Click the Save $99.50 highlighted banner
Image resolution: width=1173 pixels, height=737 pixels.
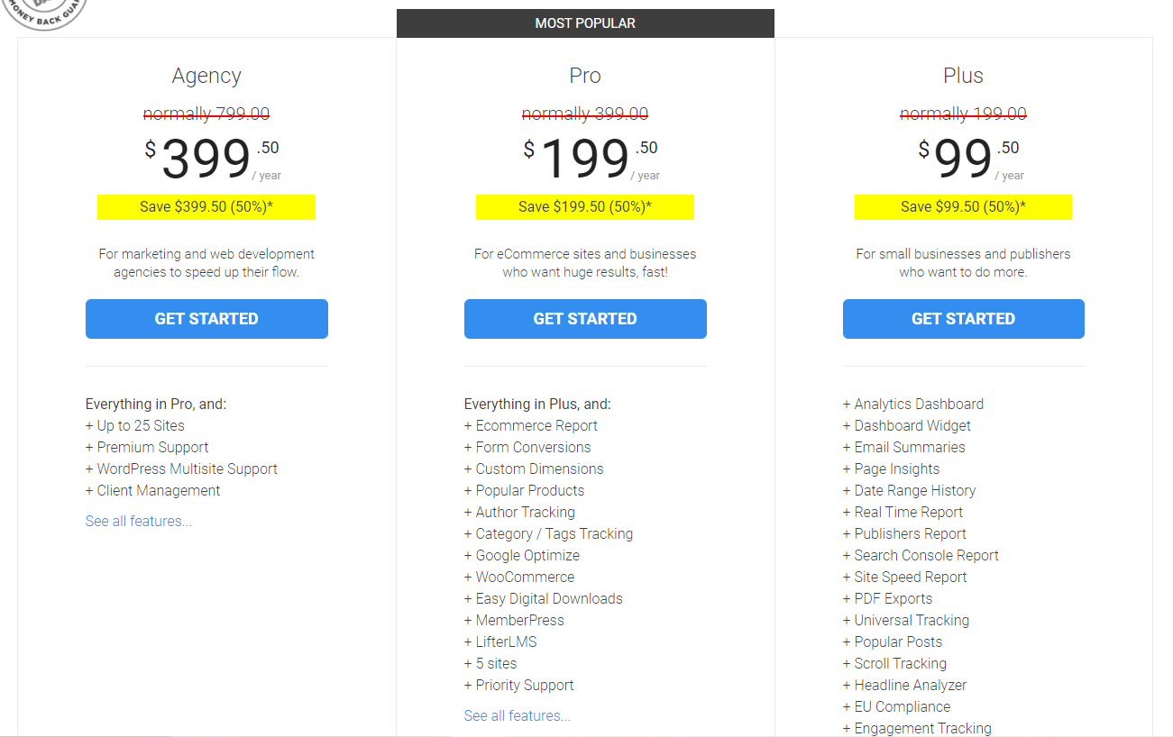tap(963, 206)
